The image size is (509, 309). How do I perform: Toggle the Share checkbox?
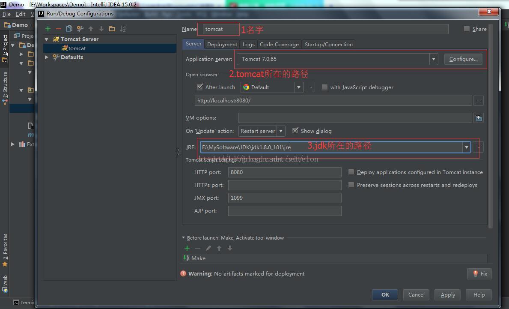467,29
